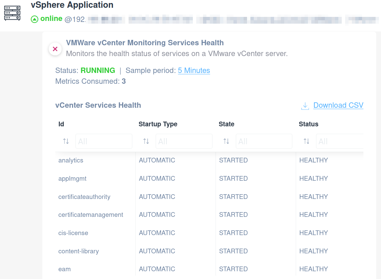
Task: Click the State column header
Action: point(226,124)
